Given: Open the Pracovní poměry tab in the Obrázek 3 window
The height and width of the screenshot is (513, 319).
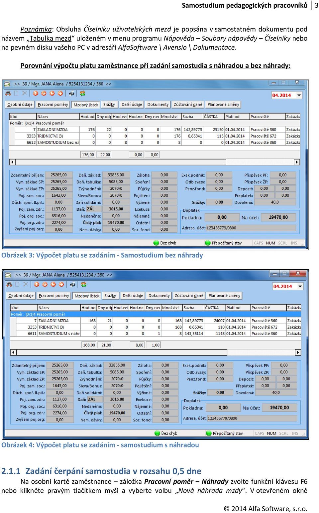Looking at the screenshot, I should pos(53,105).
